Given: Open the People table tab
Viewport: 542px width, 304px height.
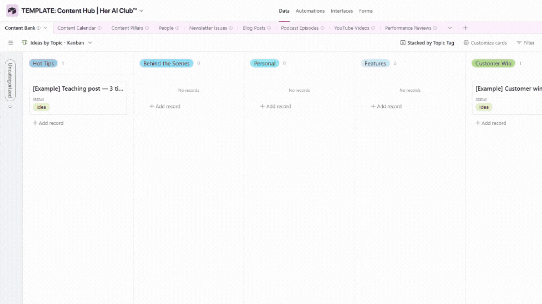Looking at the screenshot, I should pyautogui.click(x=166, y=28).
